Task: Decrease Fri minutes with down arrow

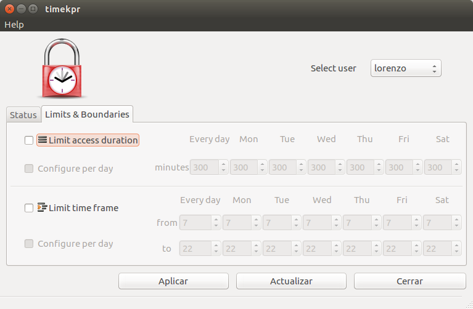Action: [417, 171]
